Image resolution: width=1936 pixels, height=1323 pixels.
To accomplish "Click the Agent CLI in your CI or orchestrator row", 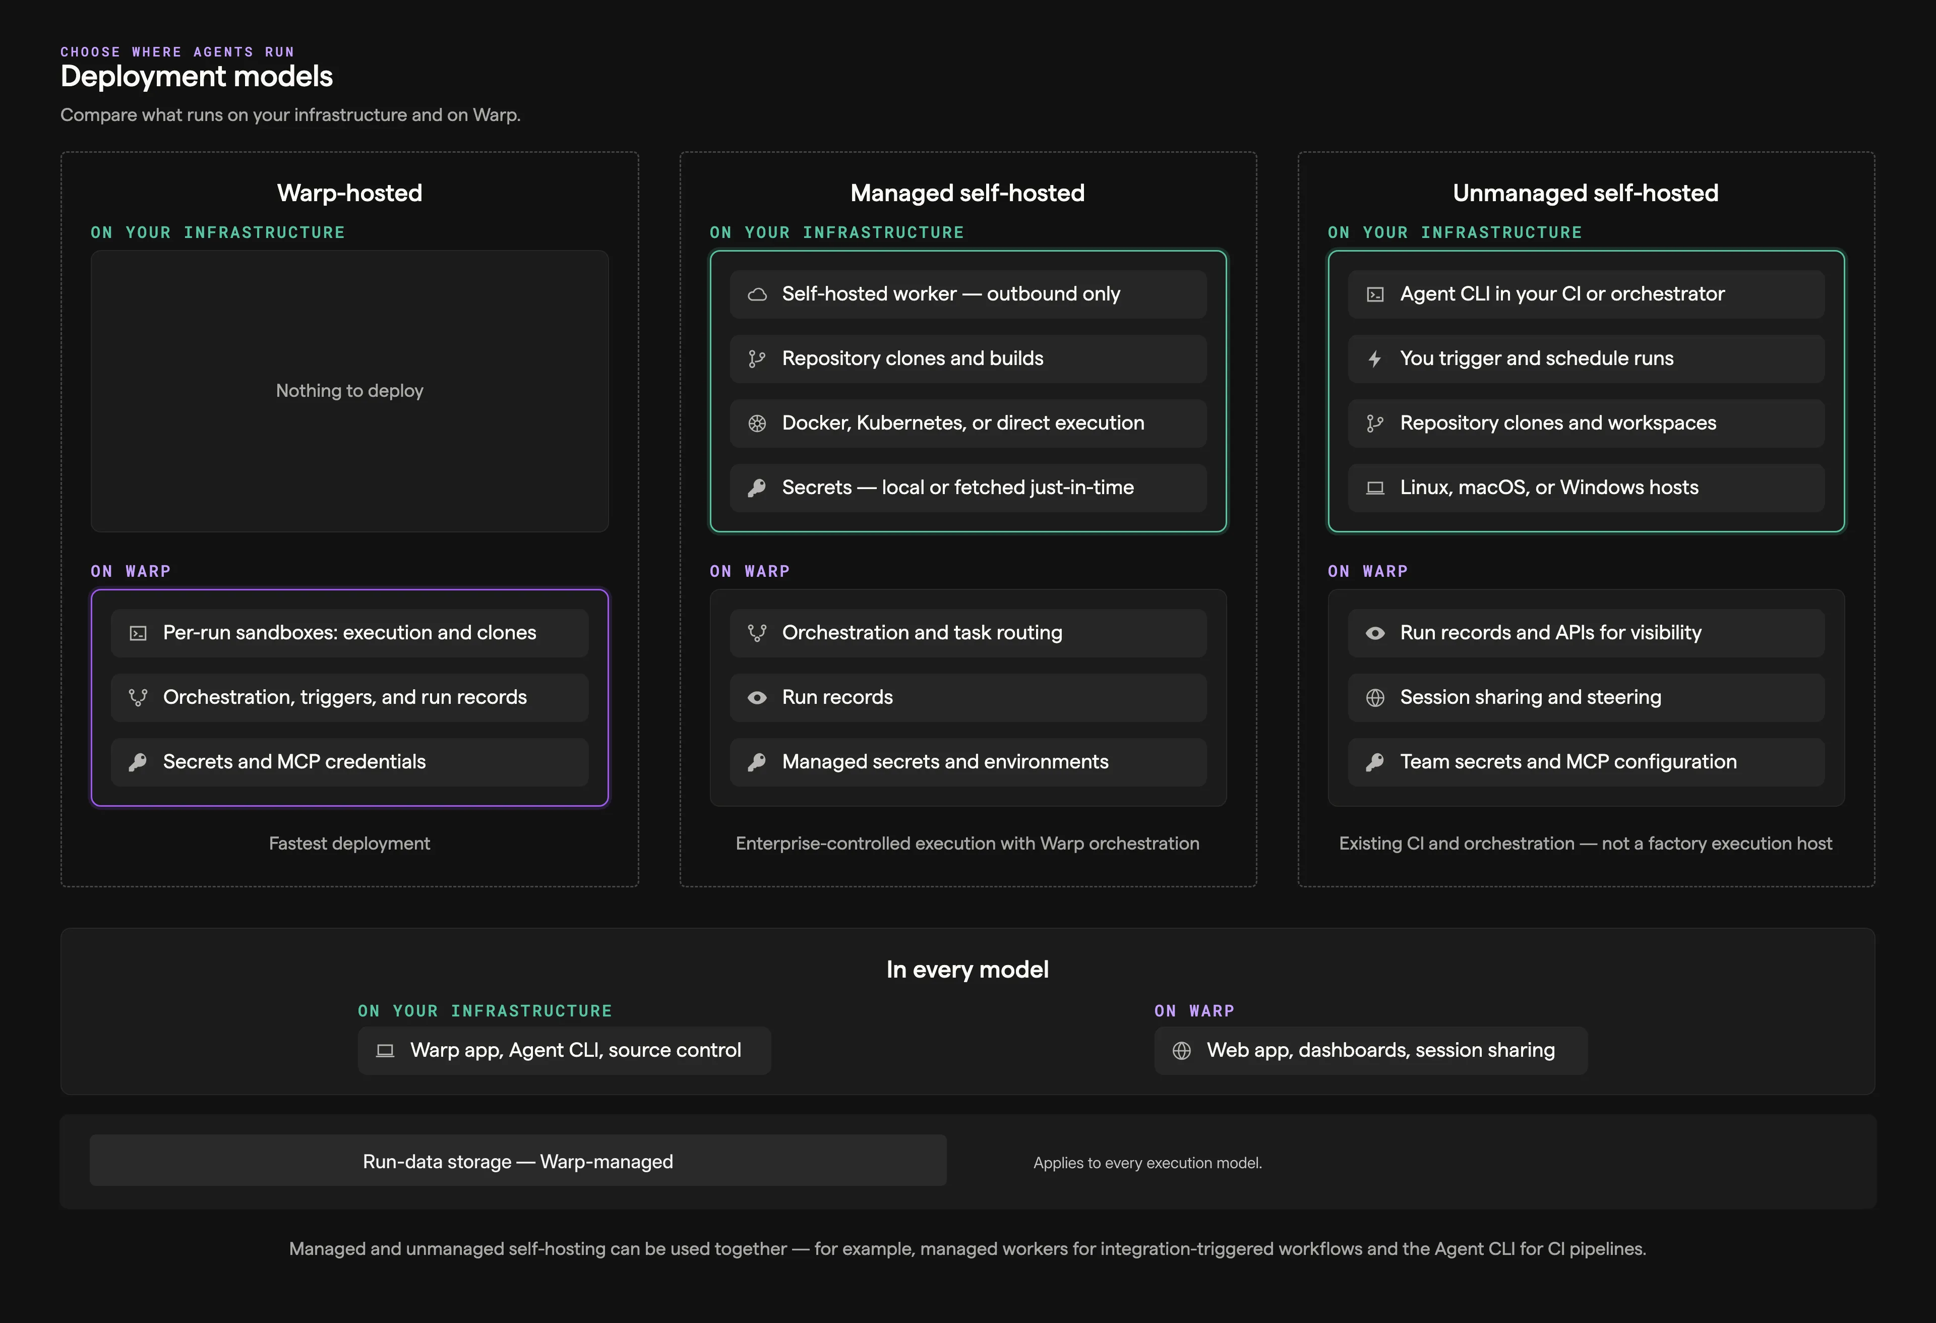I will pyautogui.click(x=1585, y=294).
